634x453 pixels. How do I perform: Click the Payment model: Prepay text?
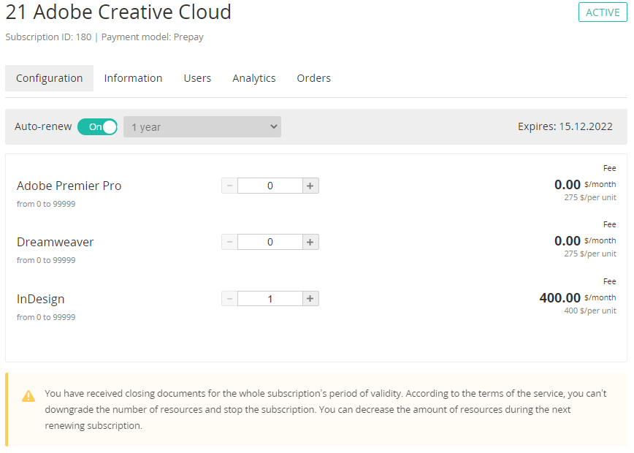(153, 37)
